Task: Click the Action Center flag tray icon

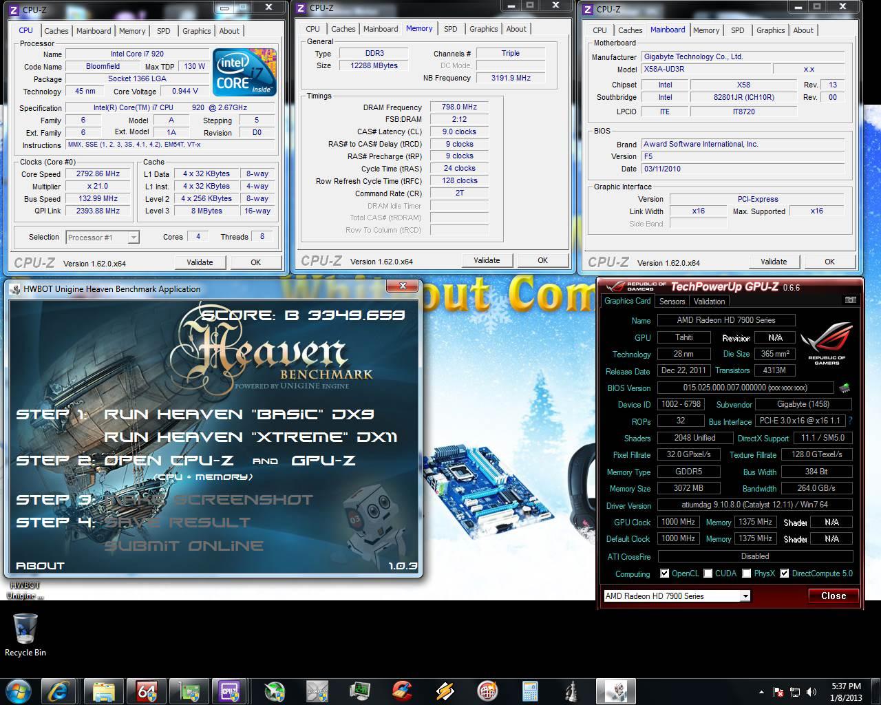Action: pyautogui.click(x=778, y=692)
